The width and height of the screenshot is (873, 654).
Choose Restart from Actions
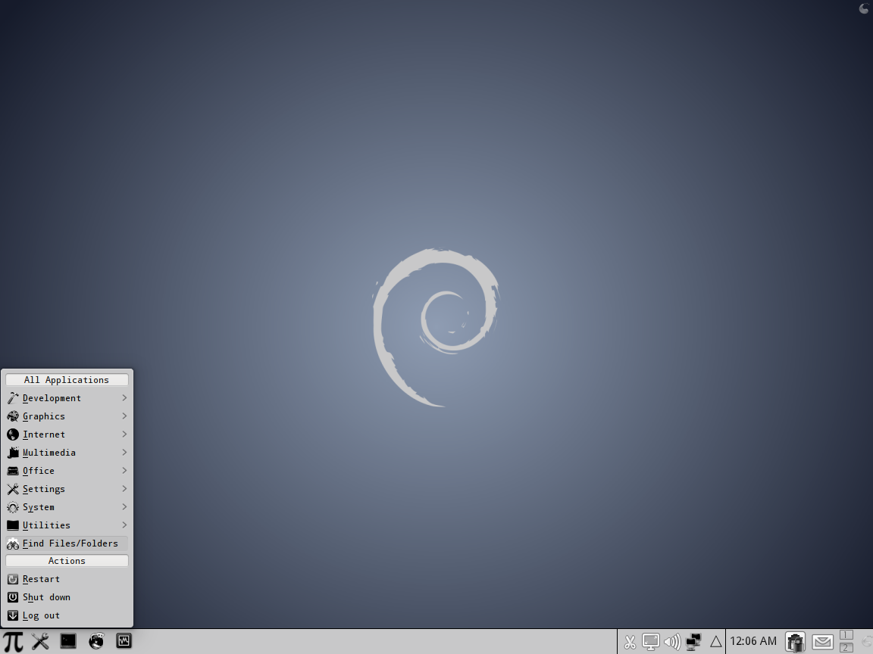tap(67, 579)
